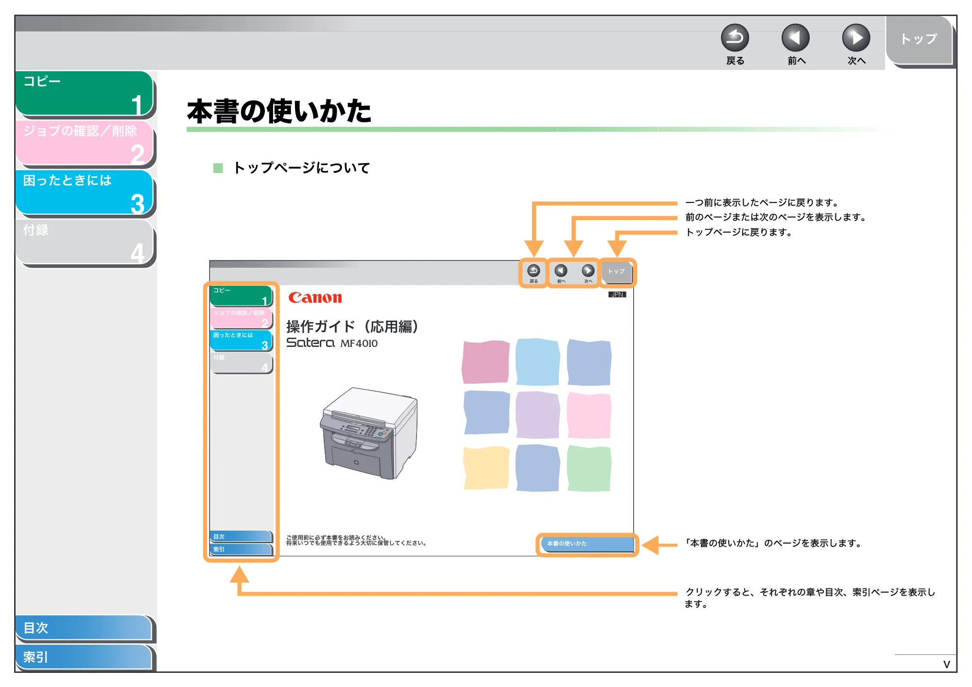Click the 前へ icon in the sample screenshot
The image size is (972, 687).
tap(561, 271)
